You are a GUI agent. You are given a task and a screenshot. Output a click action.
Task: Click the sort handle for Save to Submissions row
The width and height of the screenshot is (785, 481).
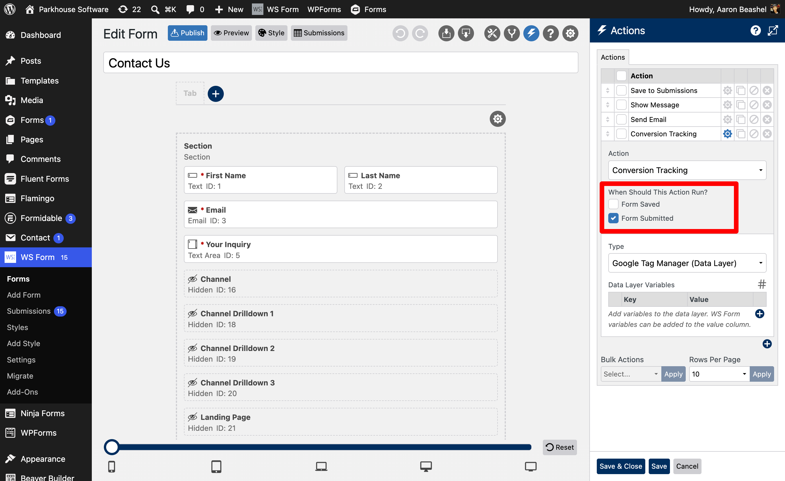608,90
